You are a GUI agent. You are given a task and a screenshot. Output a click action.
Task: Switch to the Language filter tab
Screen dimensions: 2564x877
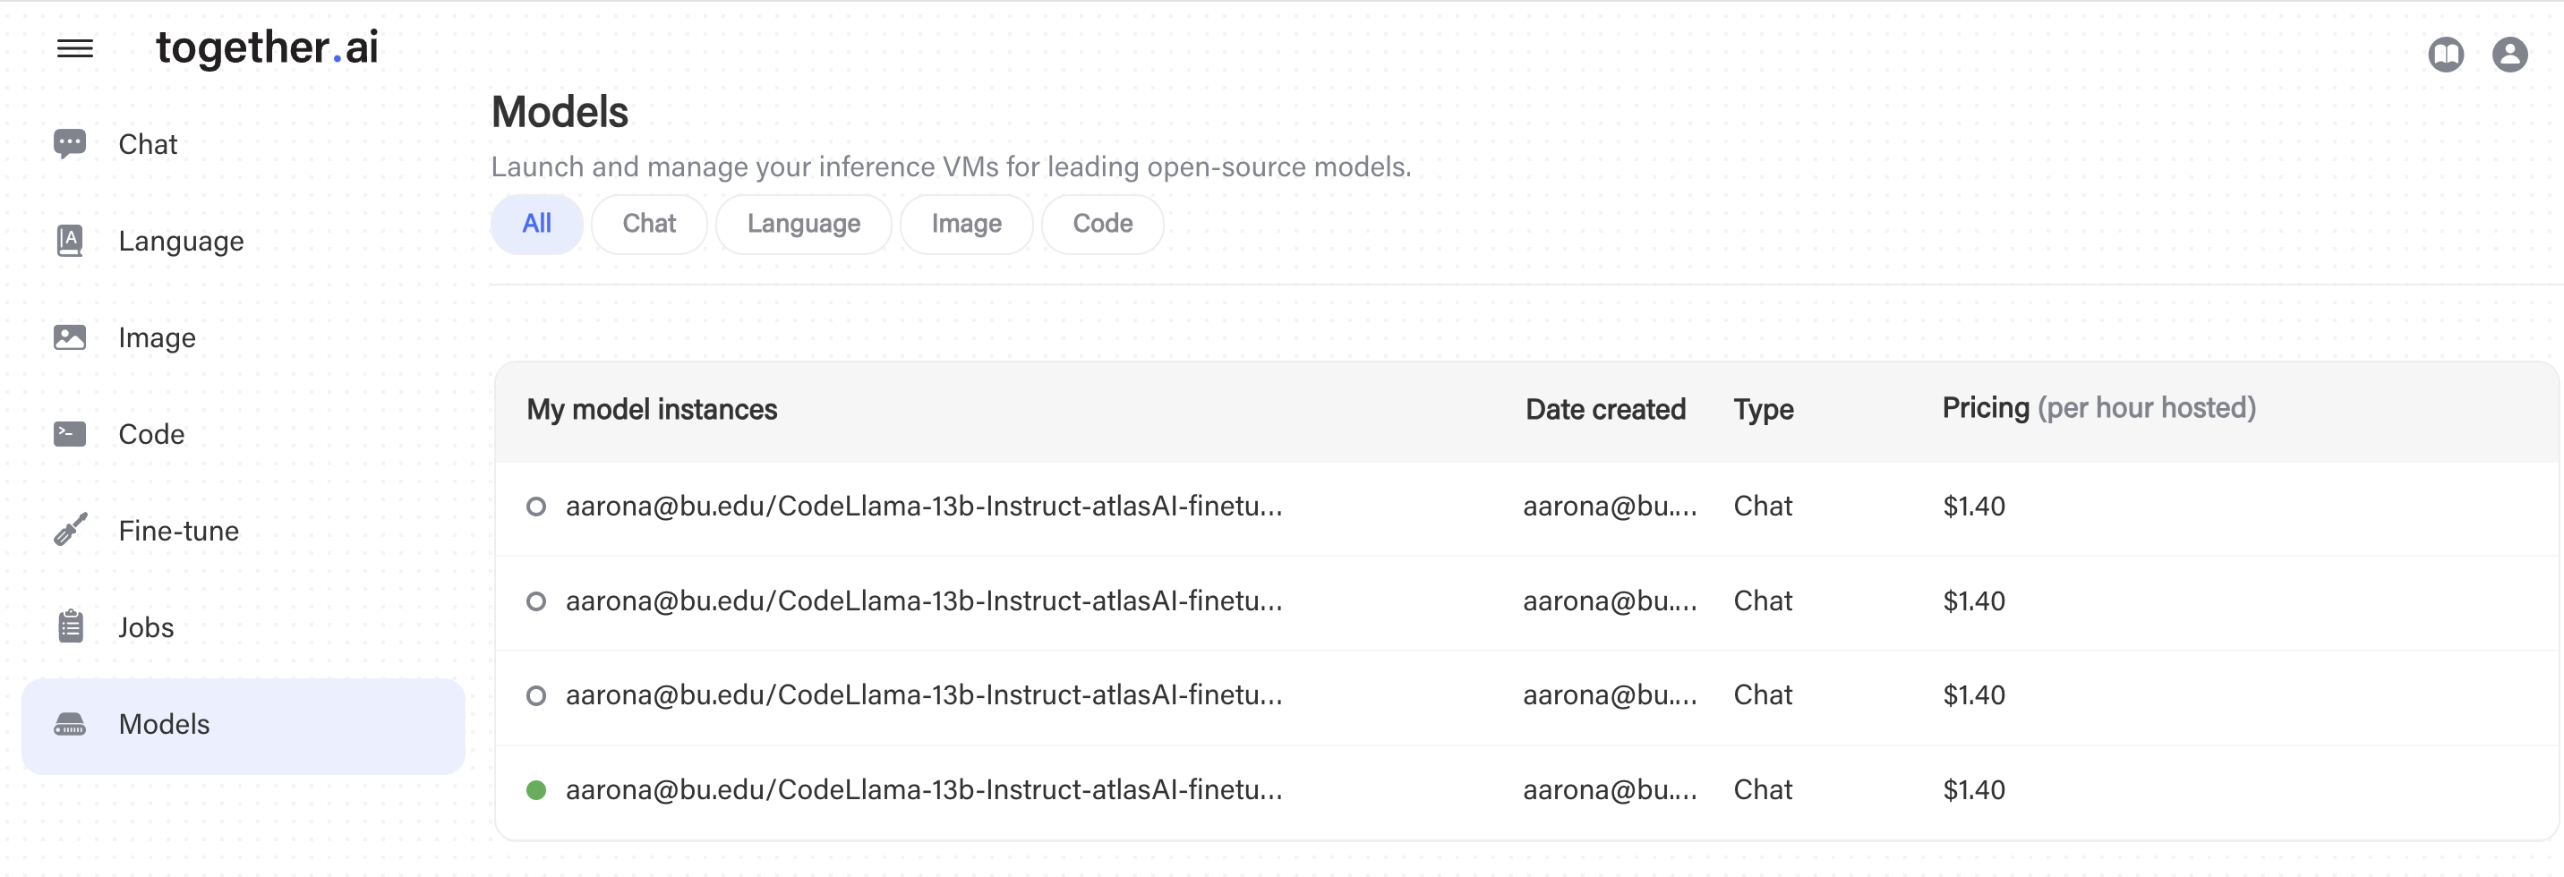803,224
